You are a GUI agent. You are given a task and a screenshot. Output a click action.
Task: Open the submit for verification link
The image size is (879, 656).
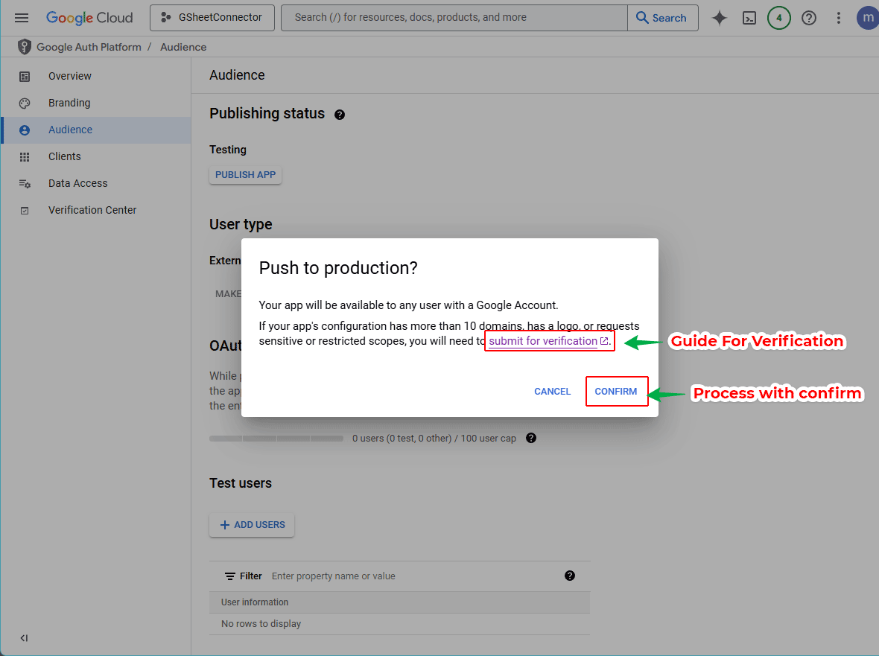pyautogui.click(x=548, y=341)
